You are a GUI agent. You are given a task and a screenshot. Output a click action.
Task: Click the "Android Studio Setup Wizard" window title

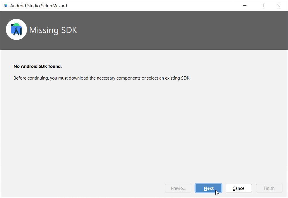tap(39, 6)
